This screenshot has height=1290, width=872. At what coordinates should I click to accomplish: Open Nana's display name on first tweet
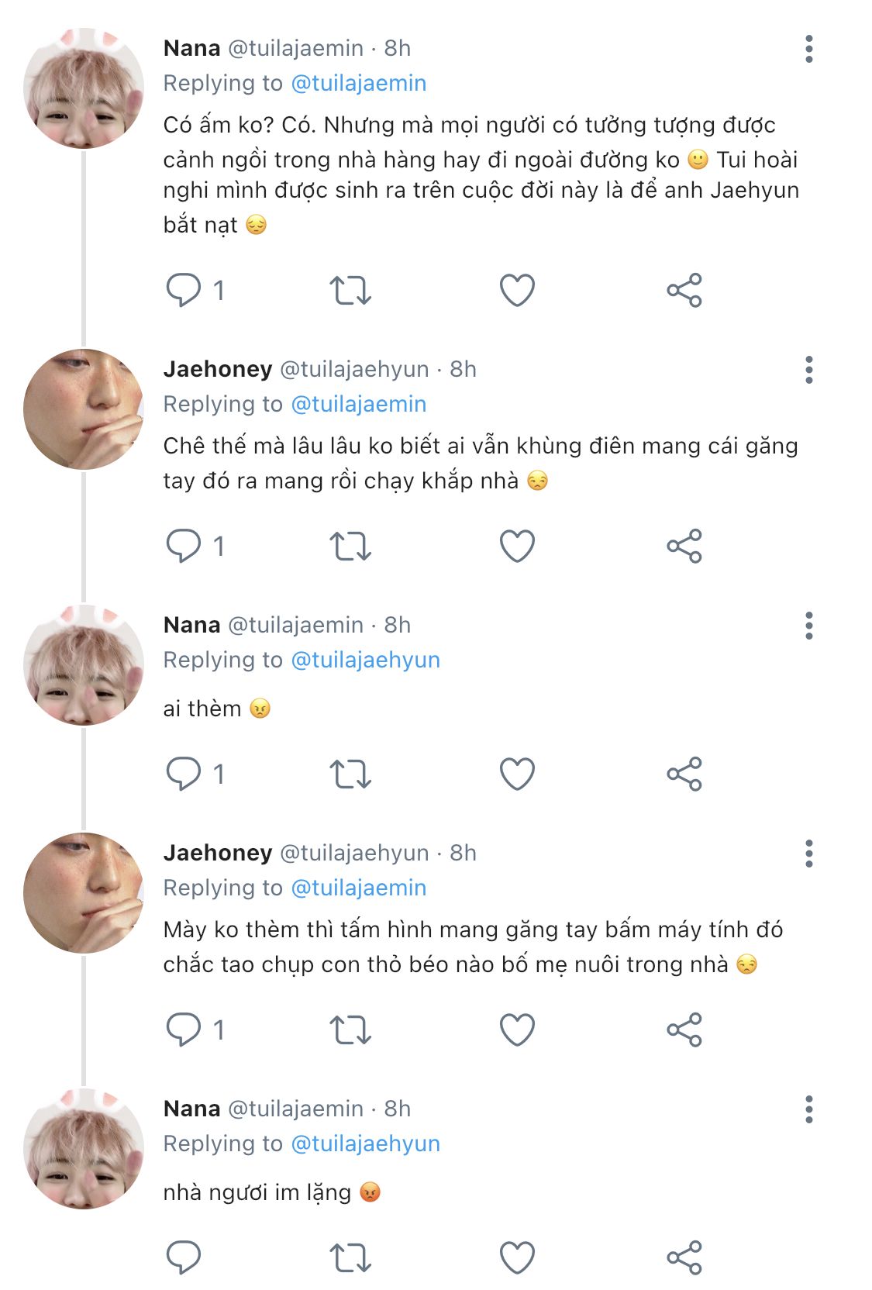coord(191,48)
